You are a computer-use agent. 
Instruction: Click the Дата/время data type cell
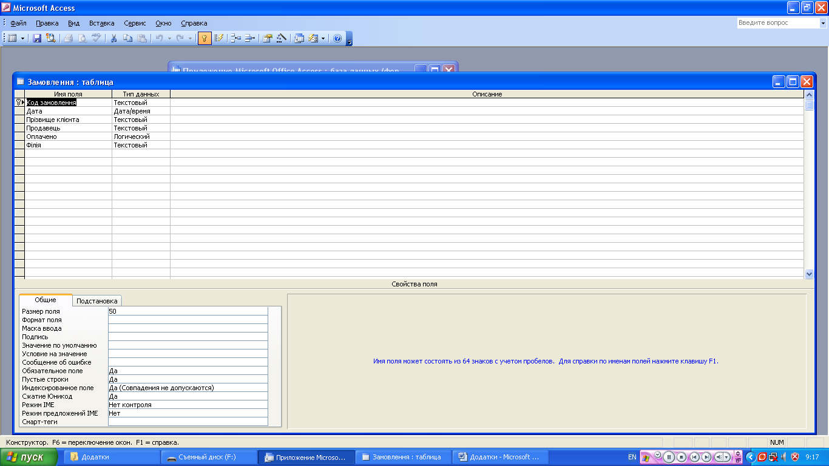(141, 112)
